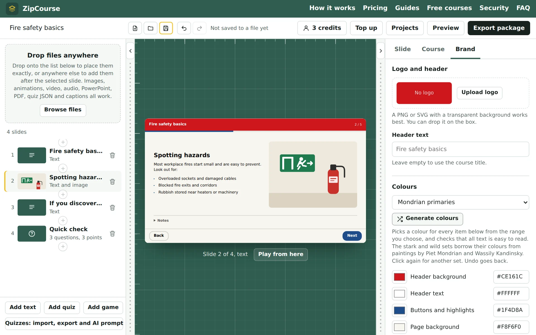Viewport: 536px width, 335px height.
Task: Delete the Spotting hazar... slide
Action: [113, 182]
